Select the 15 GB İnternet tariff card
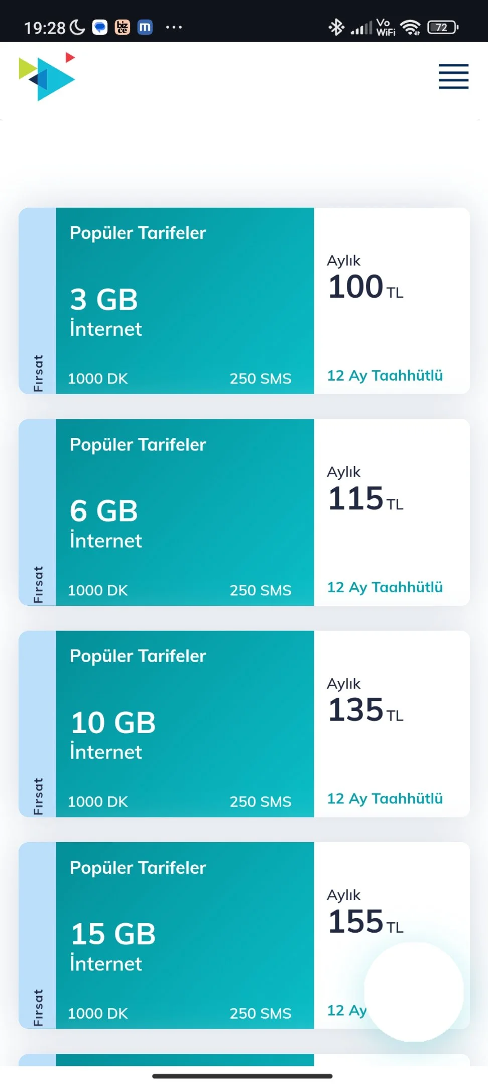Image resolution: width=488 pixels, height=1086 pixels. 244,936
